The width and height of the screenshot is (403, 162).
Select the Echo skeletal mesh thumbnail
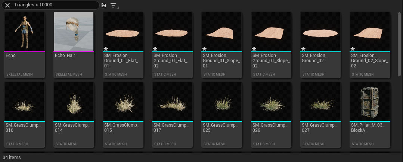[25, 32]
